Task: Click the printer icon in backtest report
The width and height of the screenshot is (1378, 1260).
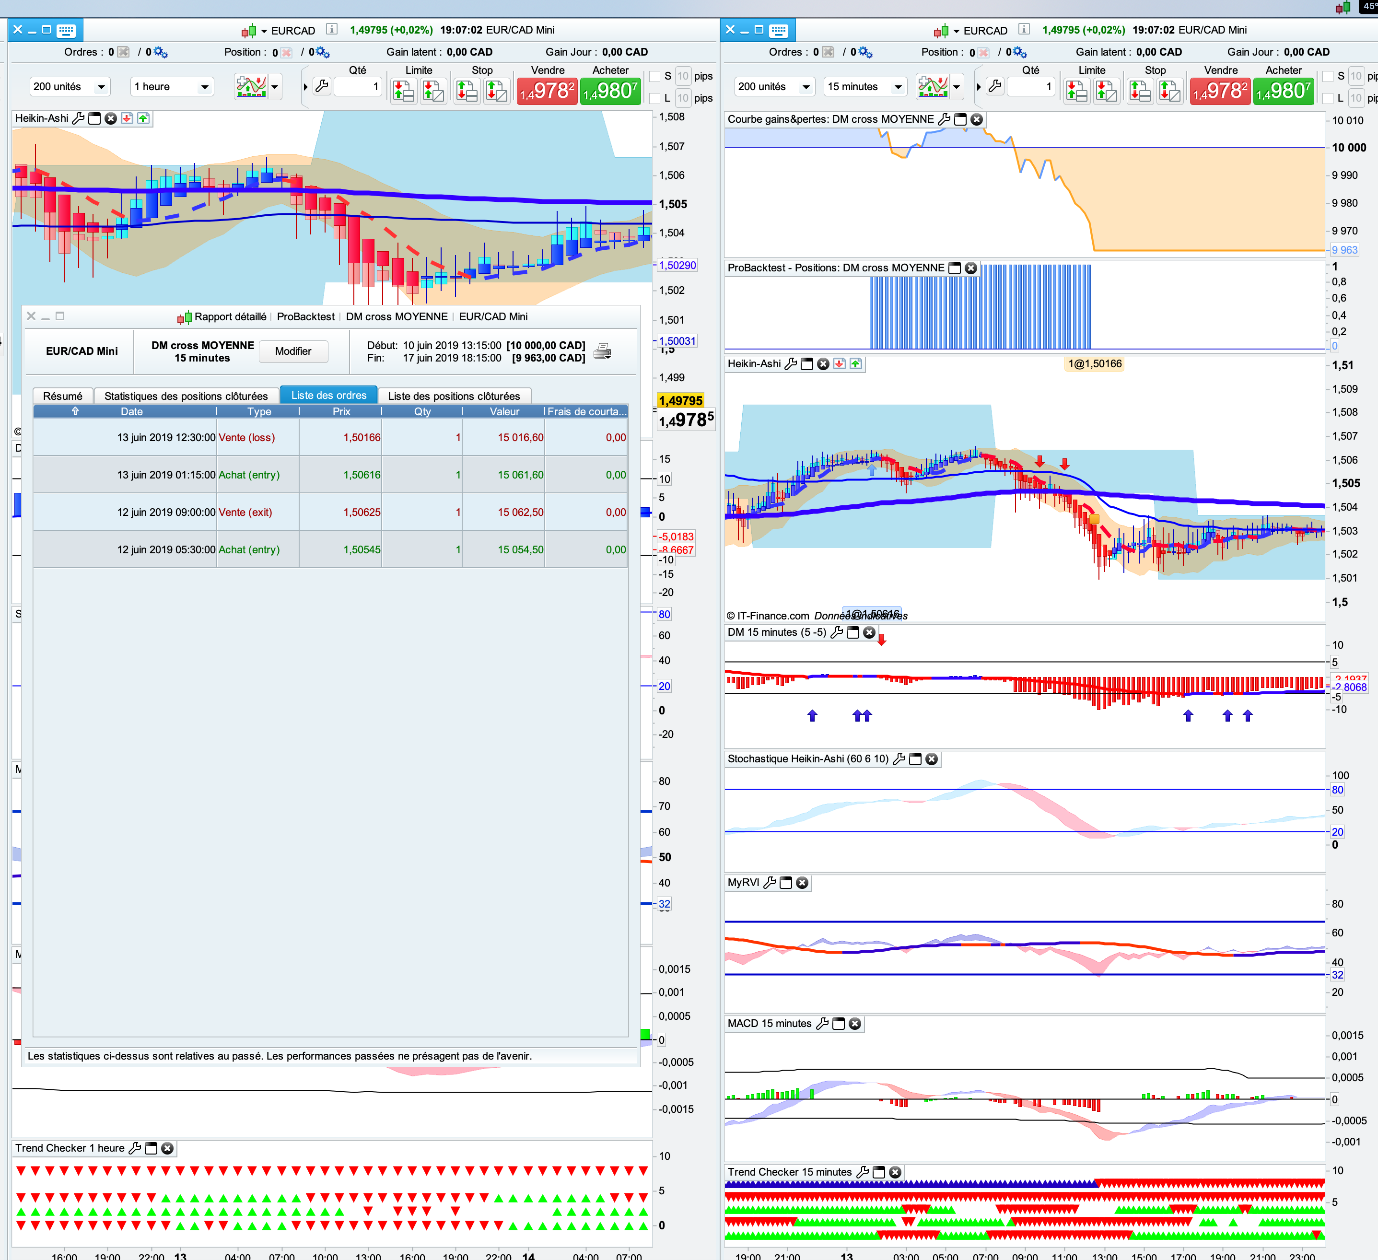Action: click(x=602, y=351)
